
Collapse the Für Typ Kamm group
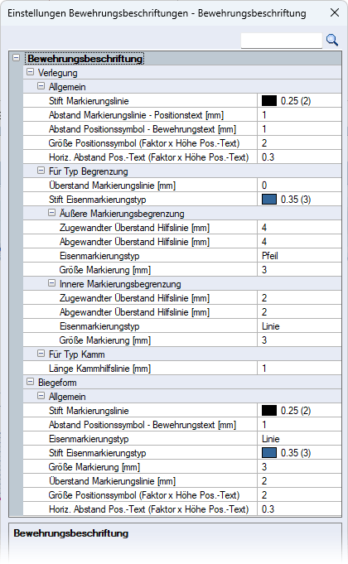(x=41, y=354)
